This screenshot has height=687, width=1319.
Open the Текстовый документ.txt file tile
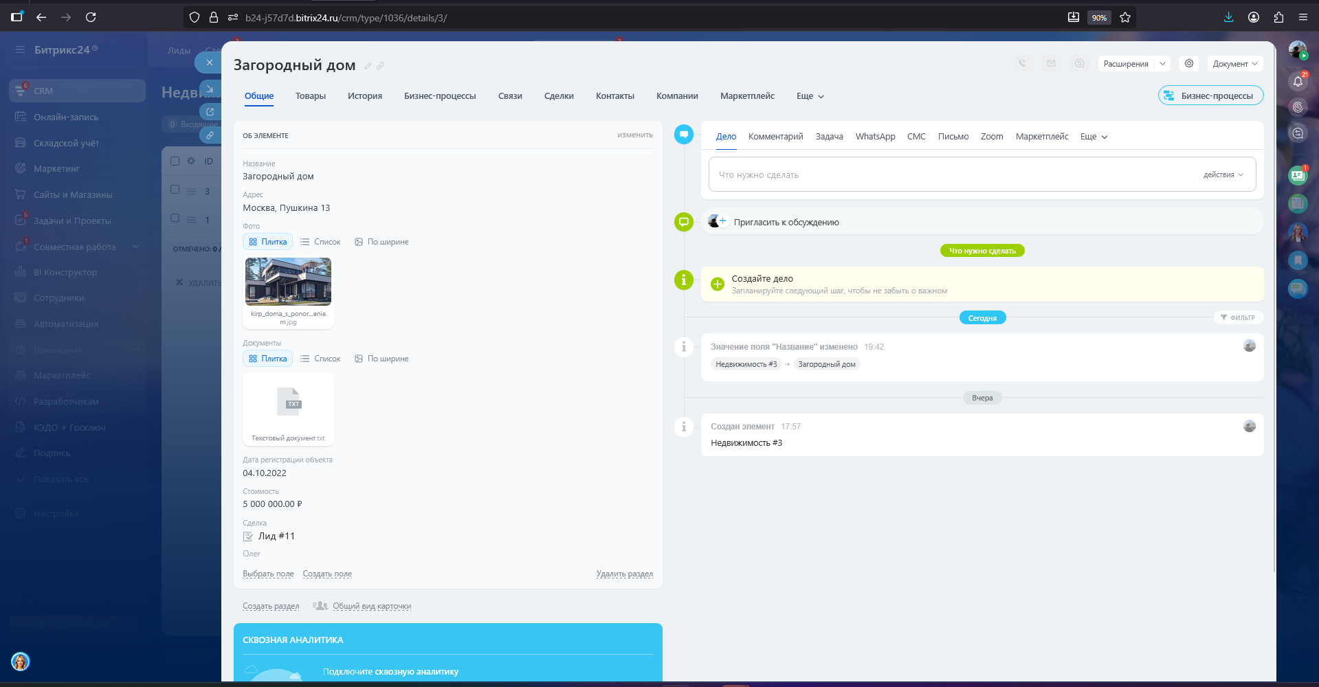pos(288,409)
